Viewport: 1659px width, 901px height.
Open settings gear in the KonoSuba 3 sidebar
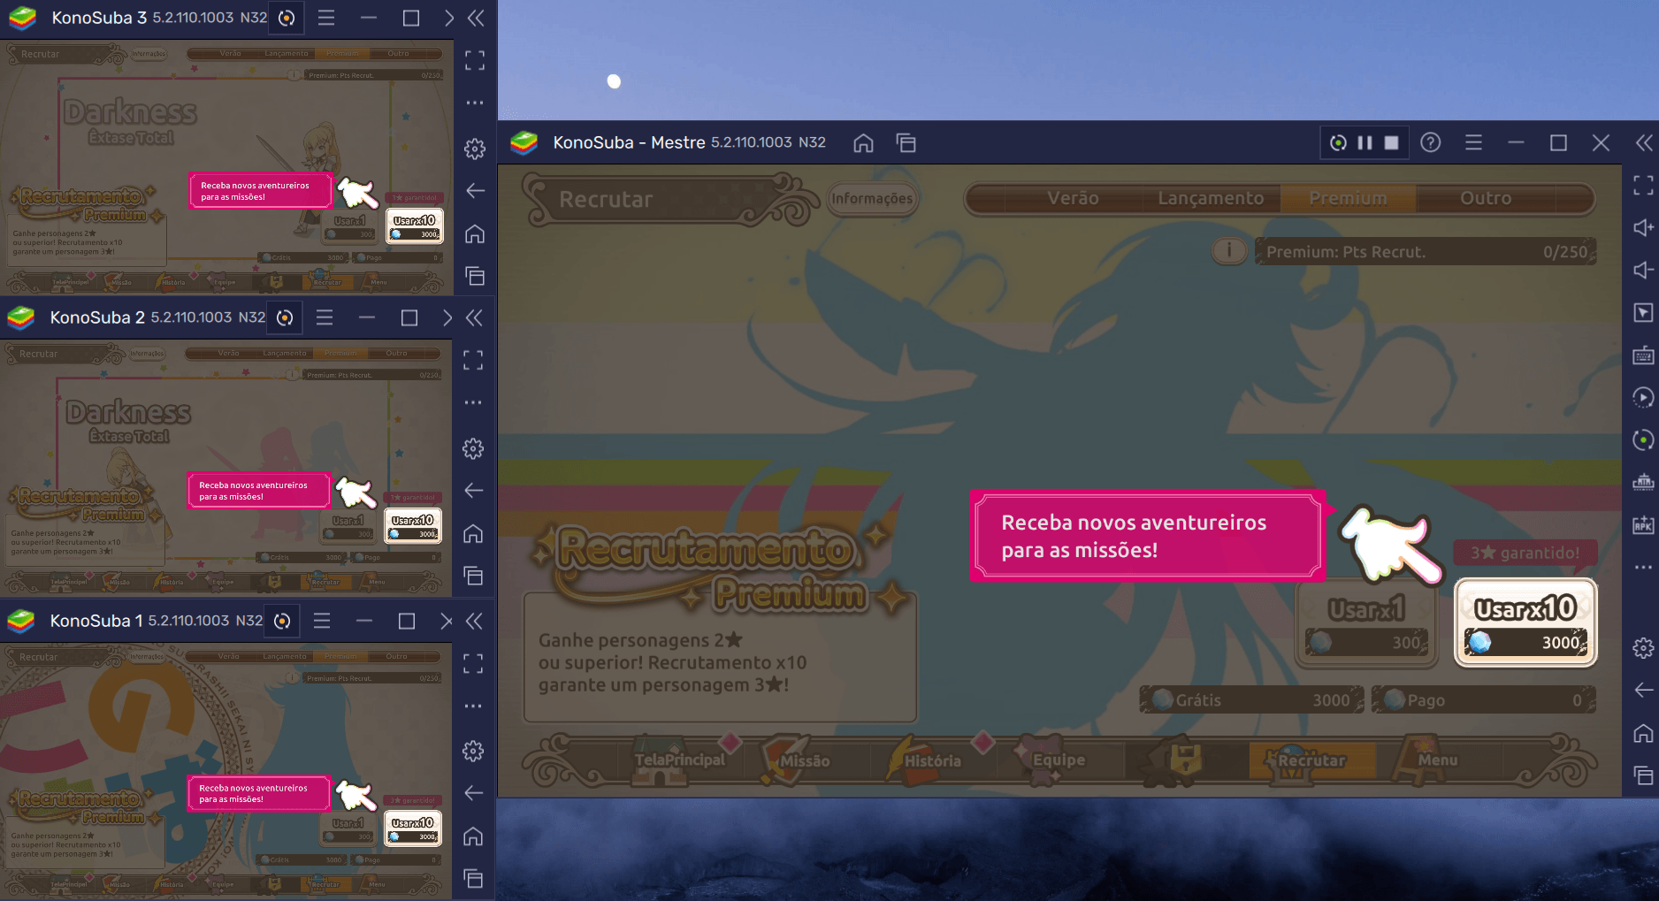point(475,148)
